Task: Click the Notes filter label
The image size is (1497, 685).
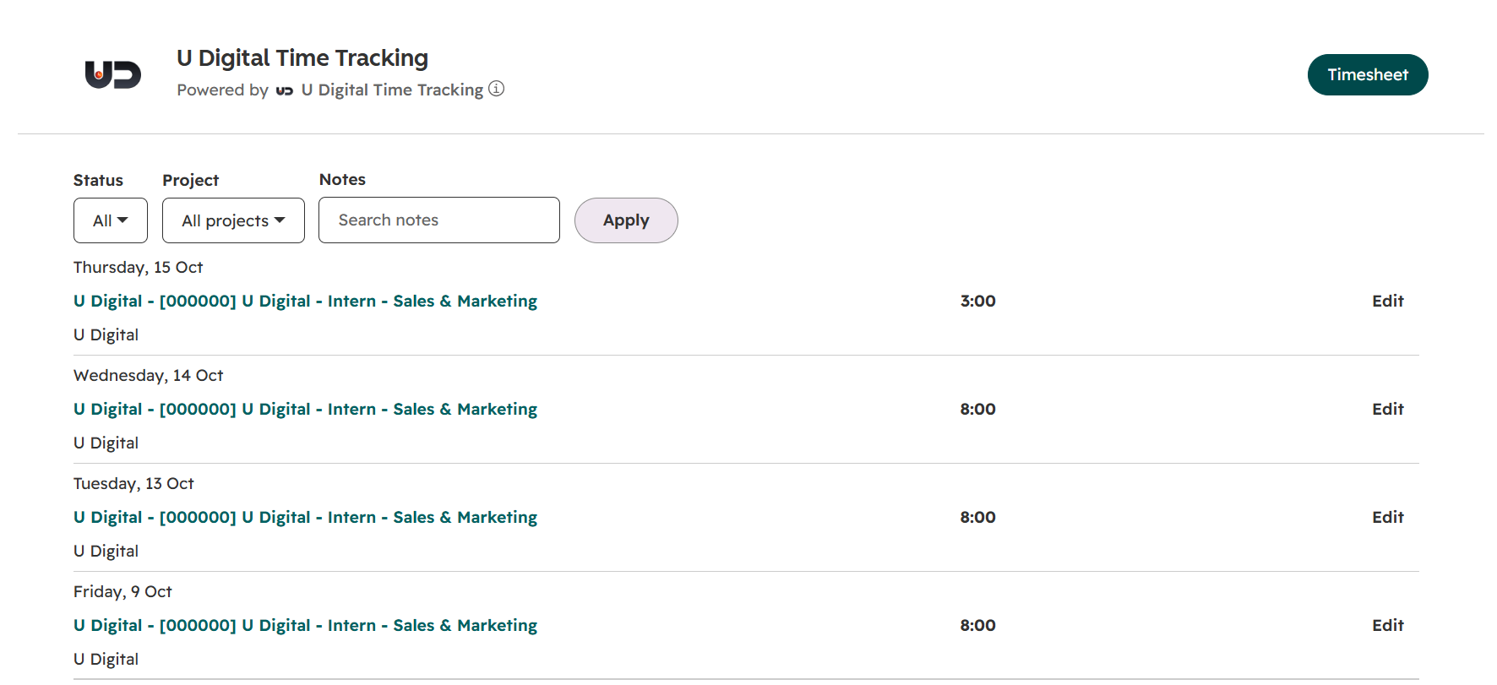Action: (342, 179)
